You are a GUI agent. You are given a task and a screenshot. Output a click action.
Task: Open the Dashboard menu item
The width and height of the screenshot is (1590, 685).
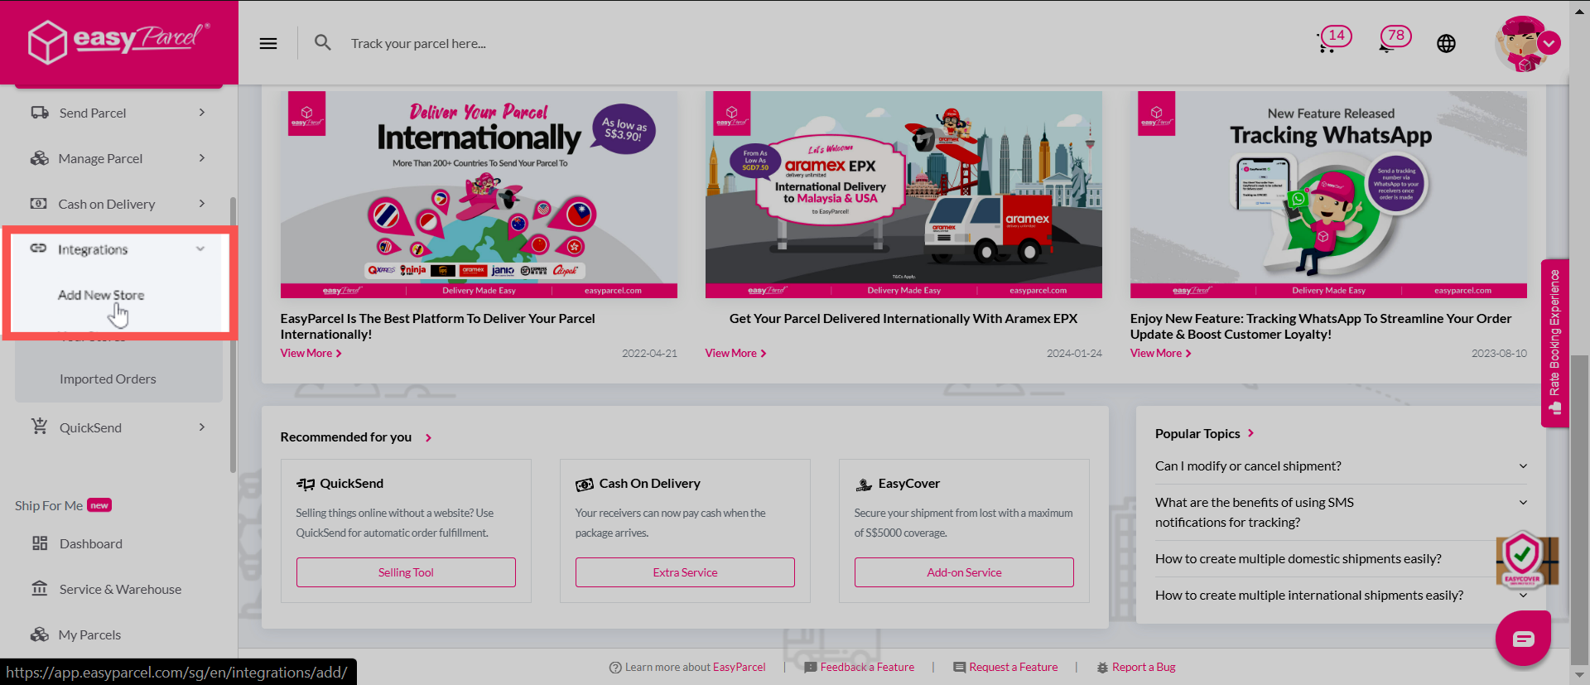tap(91, 543)
